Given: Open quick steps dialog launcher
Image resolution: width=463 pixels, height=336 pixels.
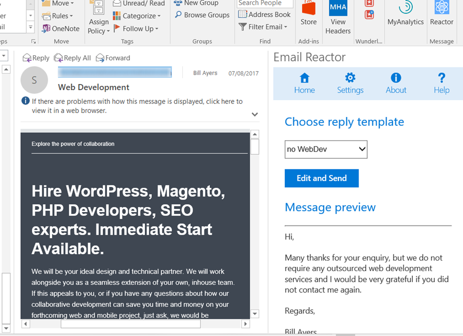Looking at the screenshot, I should pos(33,42).
